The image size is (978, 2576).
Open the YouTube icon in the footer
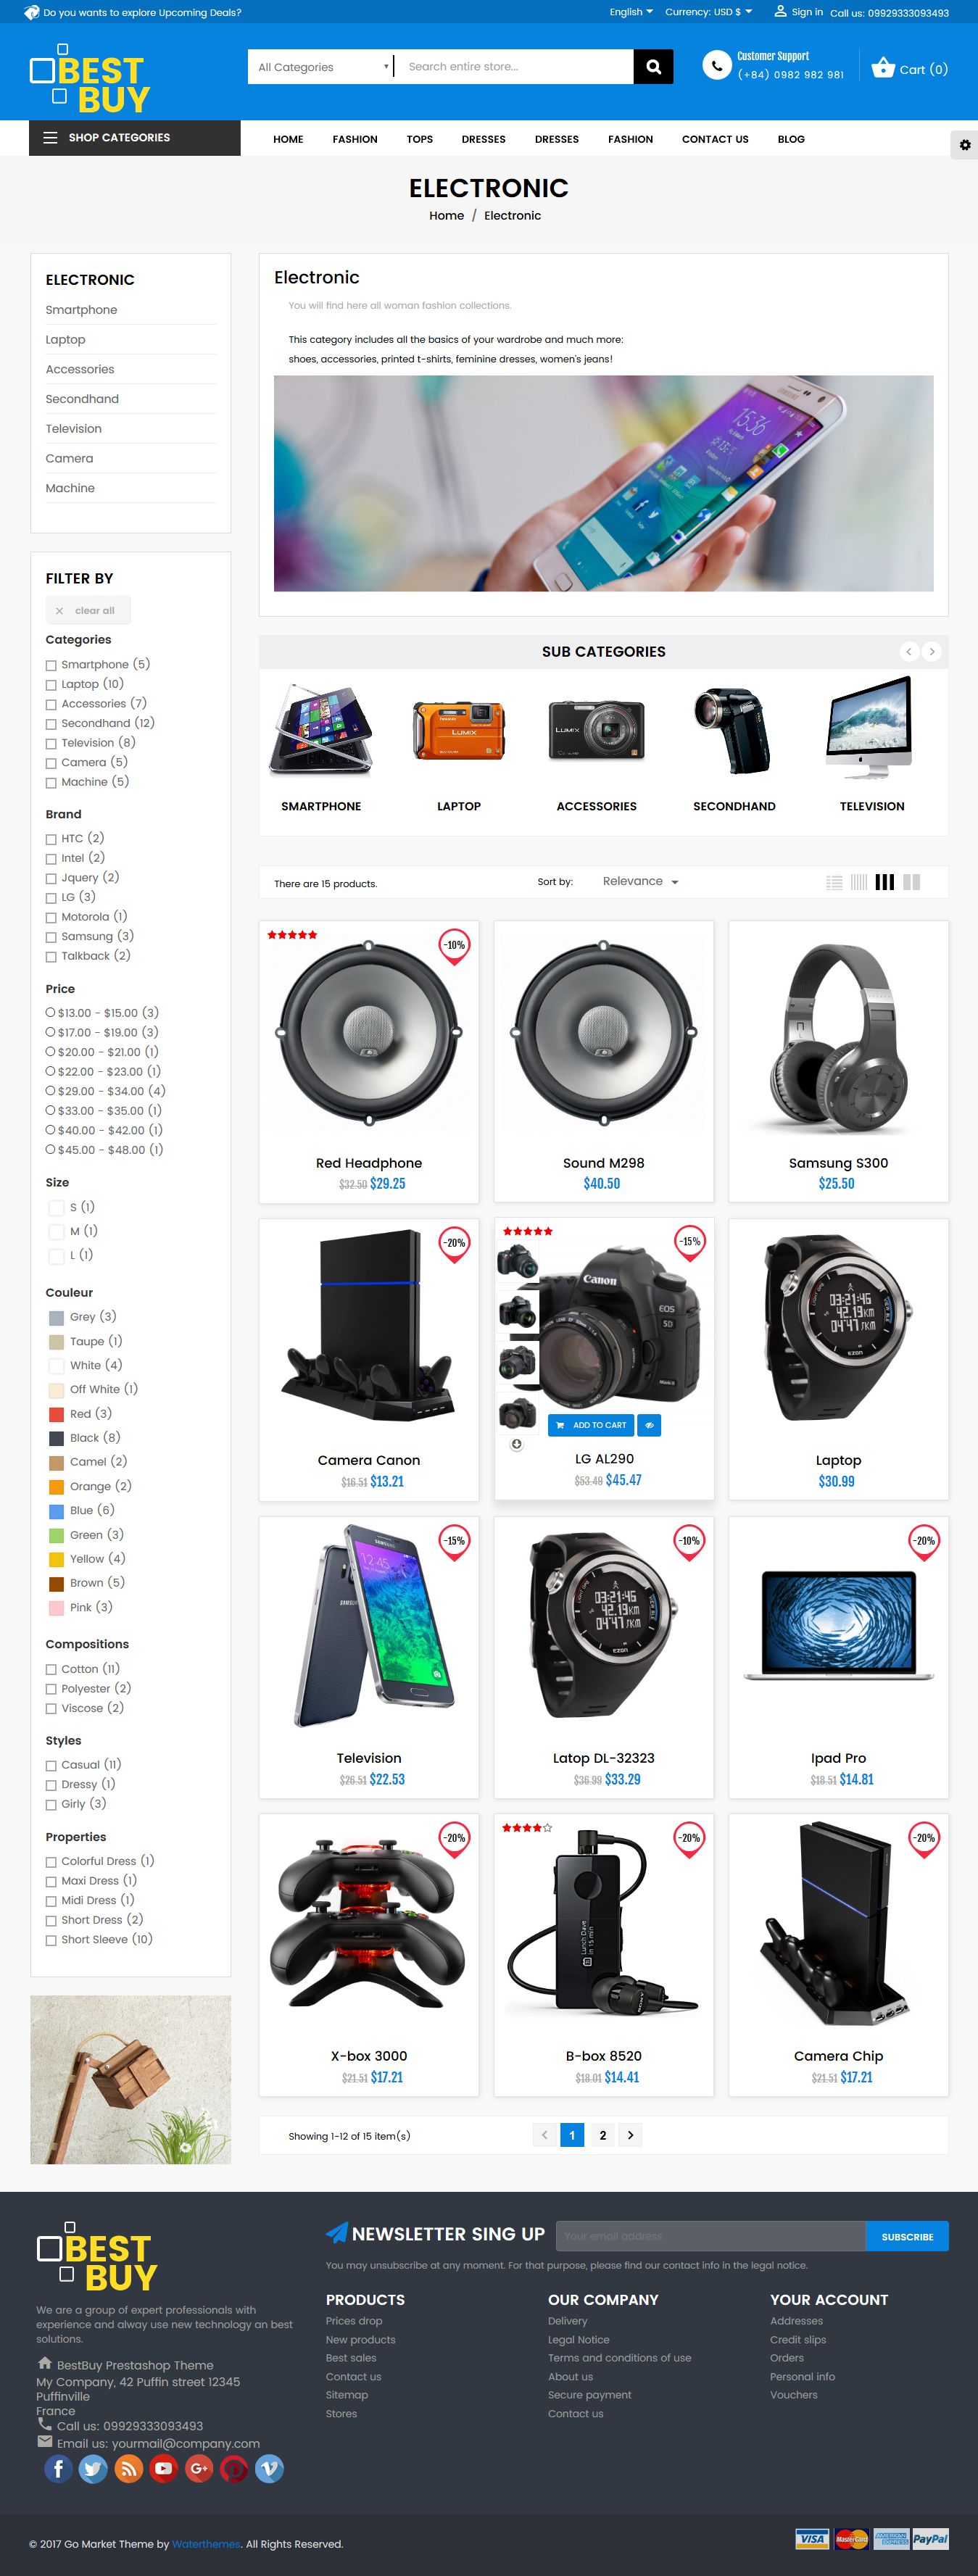(x=163, y=2469)
